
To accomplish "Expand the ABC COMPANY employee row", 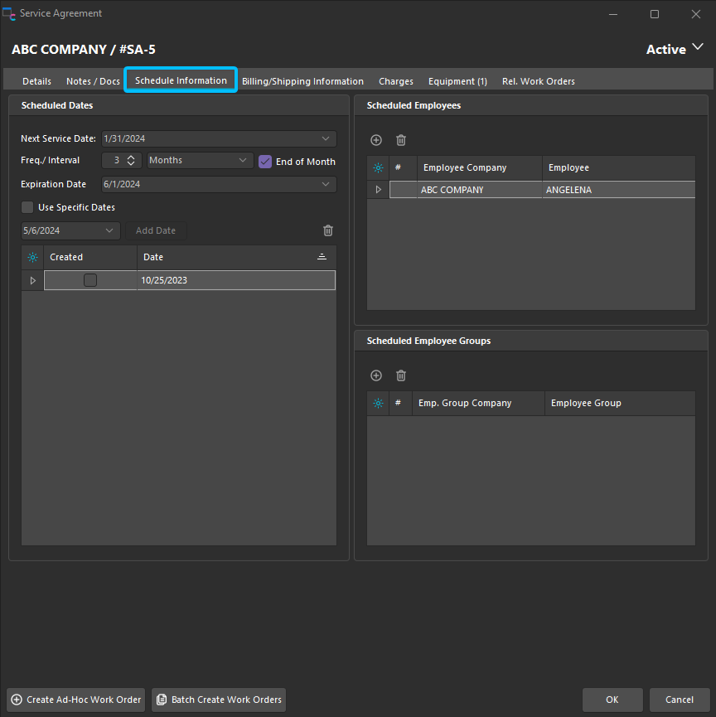I will [378, 190].
